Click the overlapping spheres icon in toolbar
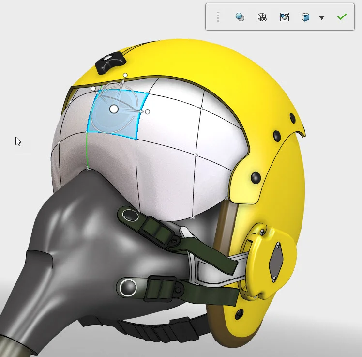362x357 pixels. (x=240, y=17)
